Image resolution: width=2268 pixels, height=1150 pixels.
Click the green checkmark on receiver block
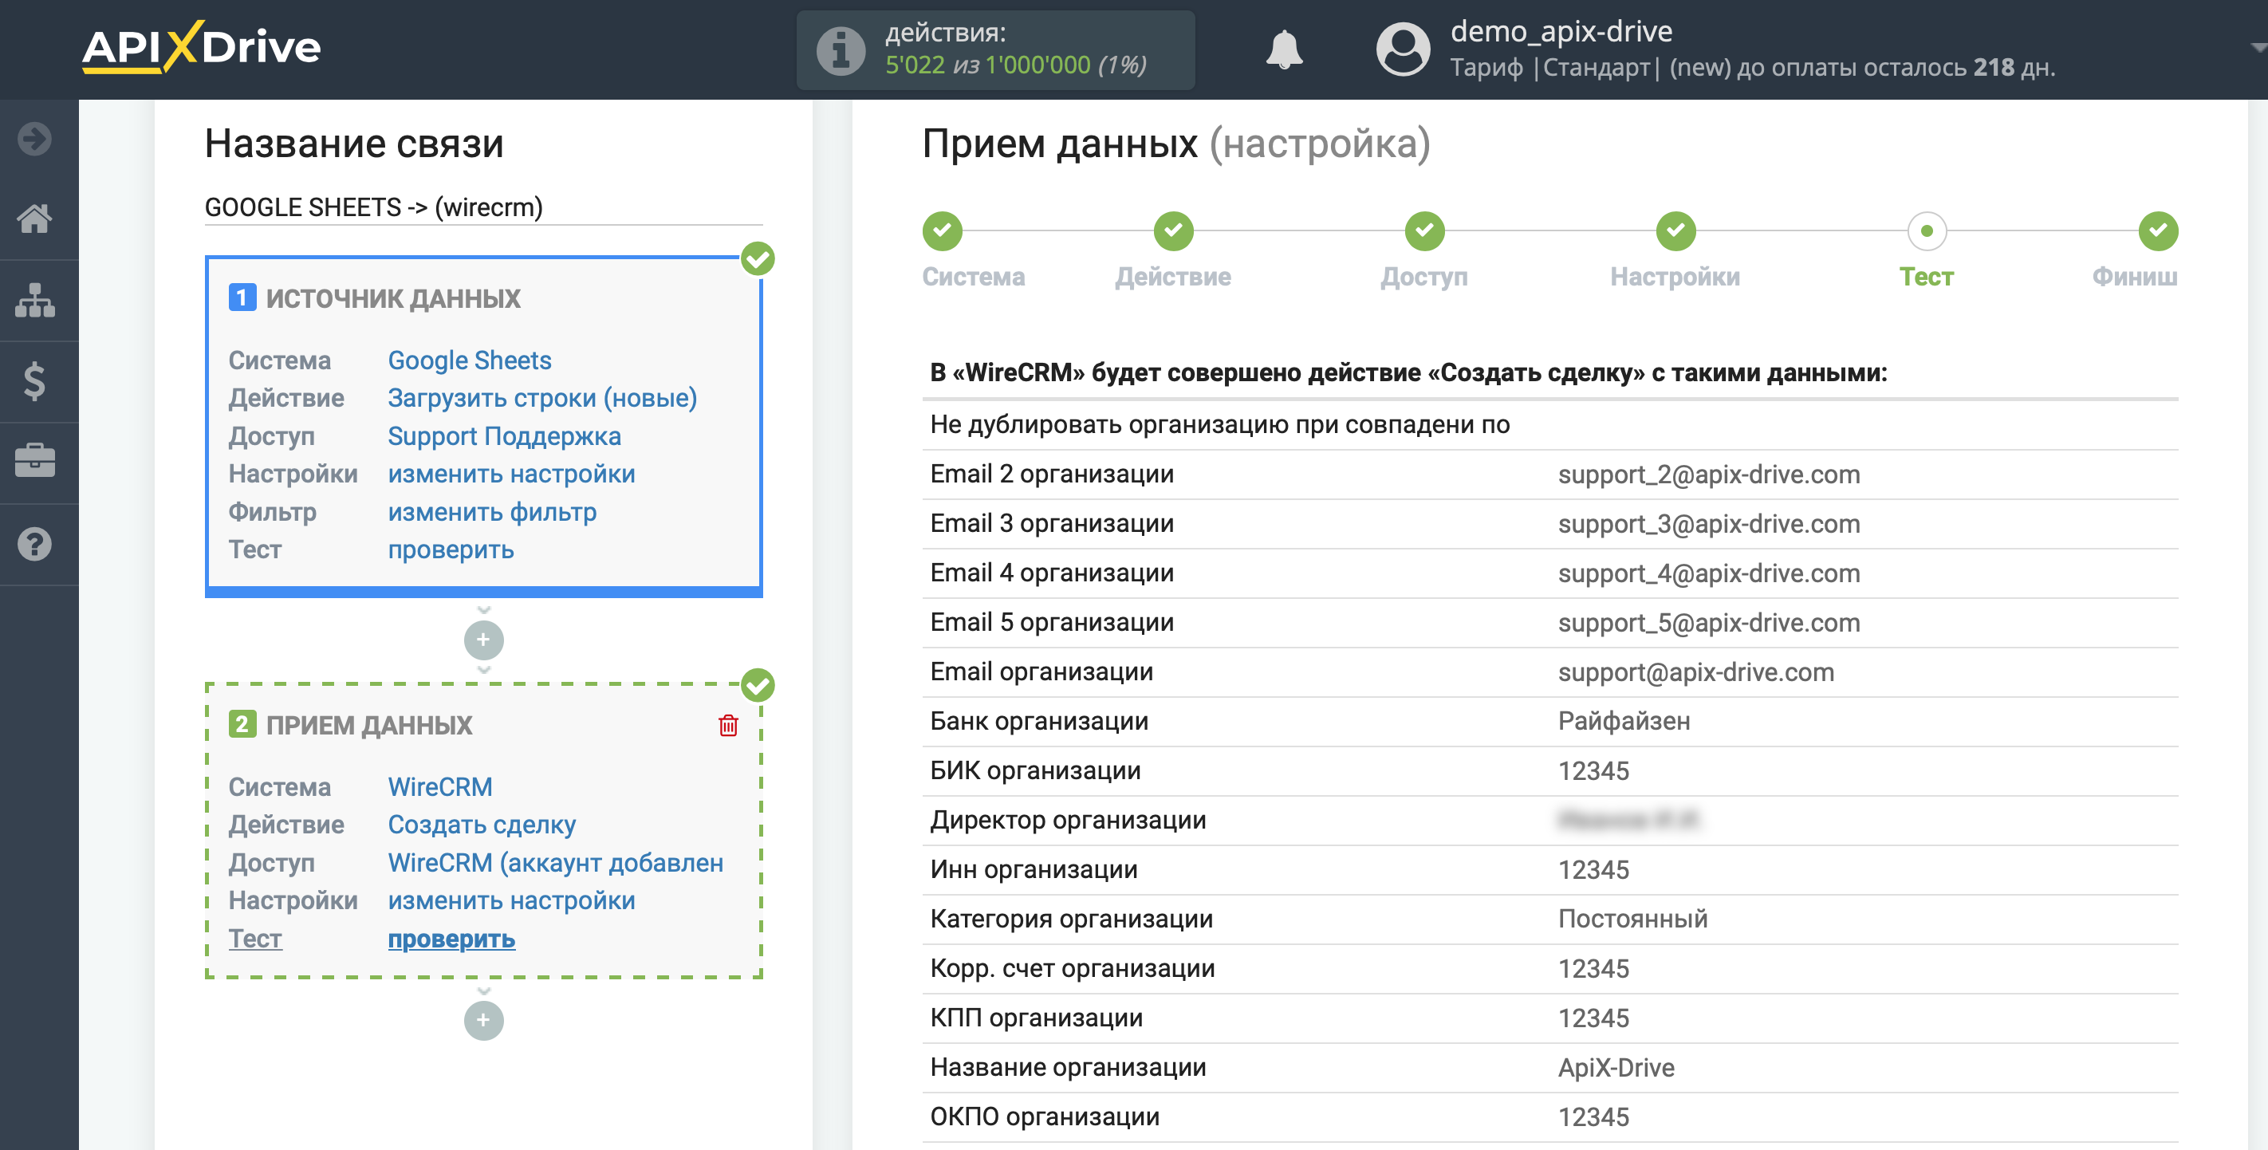[x=757, y=685]
